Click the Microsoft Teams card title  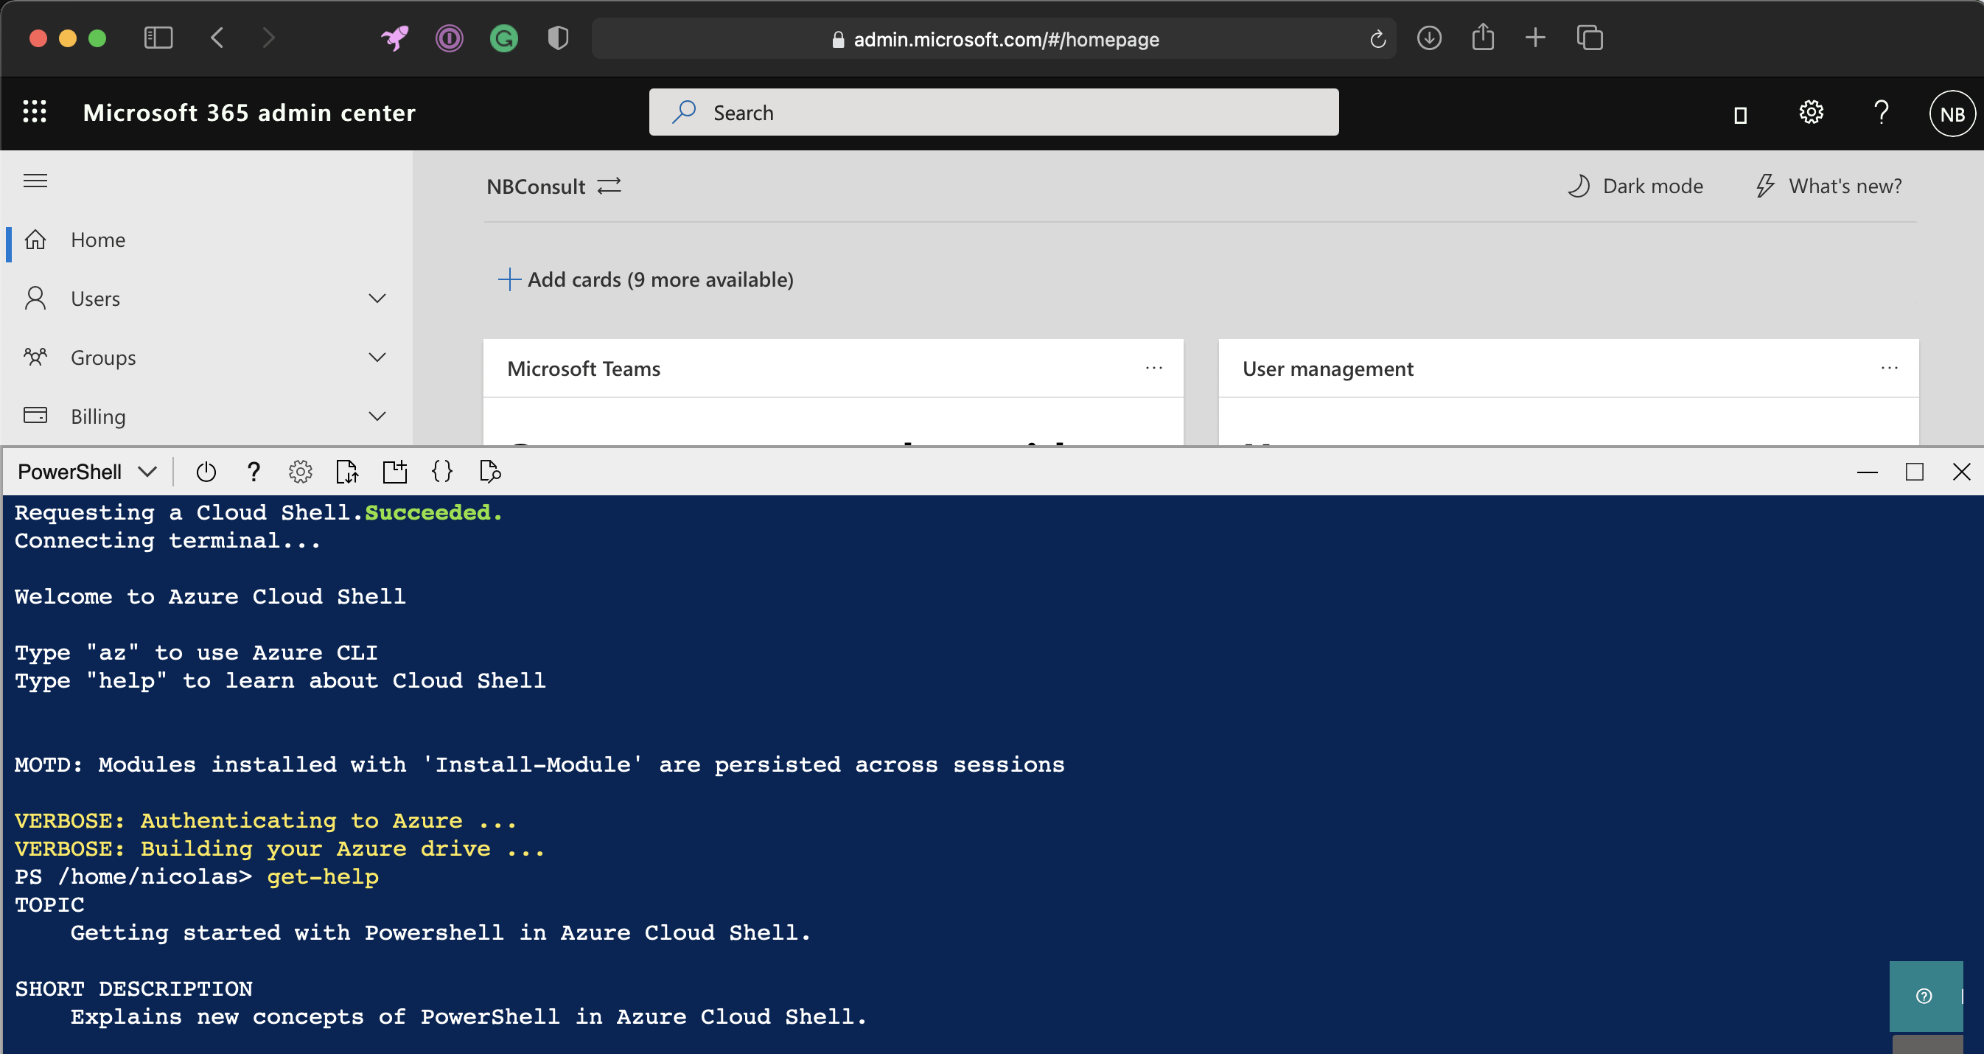[x=584, y=369]
